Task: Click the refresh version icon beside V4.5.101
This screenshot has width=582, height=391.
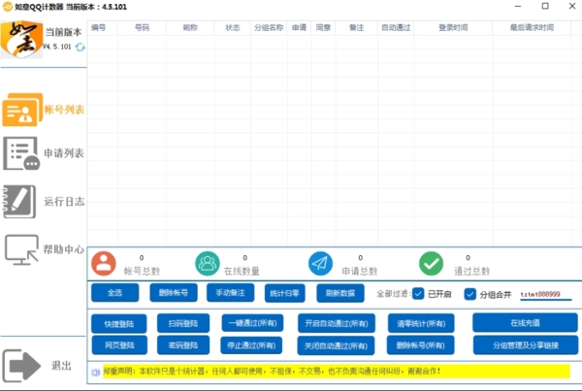Action: click(x=80, y=48)
